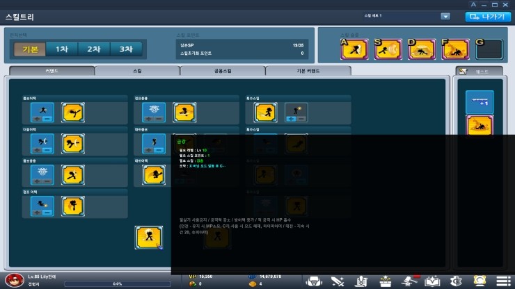Click yellow uppercut icon in 점프 어택 row

pyautogui.click(x=73, y=206)
